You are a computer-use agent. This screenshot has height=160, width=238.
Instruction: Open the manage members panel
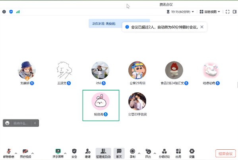coord(103,153)
